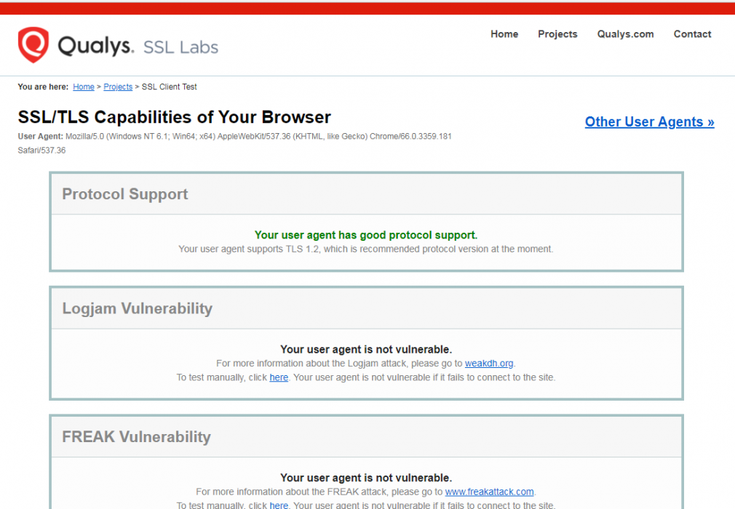Click the green good protocol support message
The height and width of the screenshot is (509, 735).
[366, 235]
